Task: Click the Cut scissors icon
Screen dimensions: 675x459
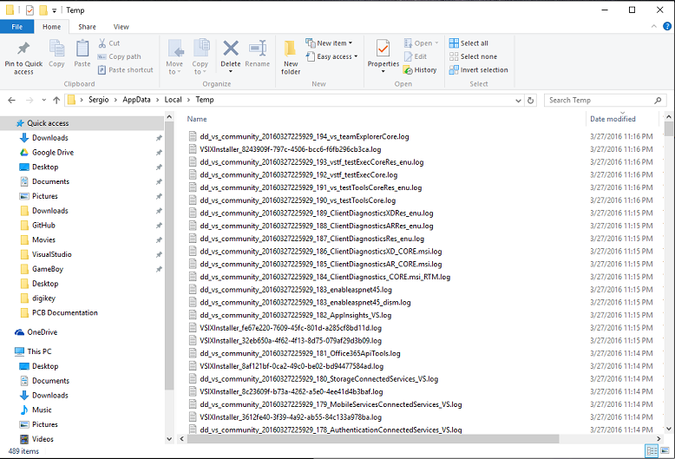Action: [102, 43]
